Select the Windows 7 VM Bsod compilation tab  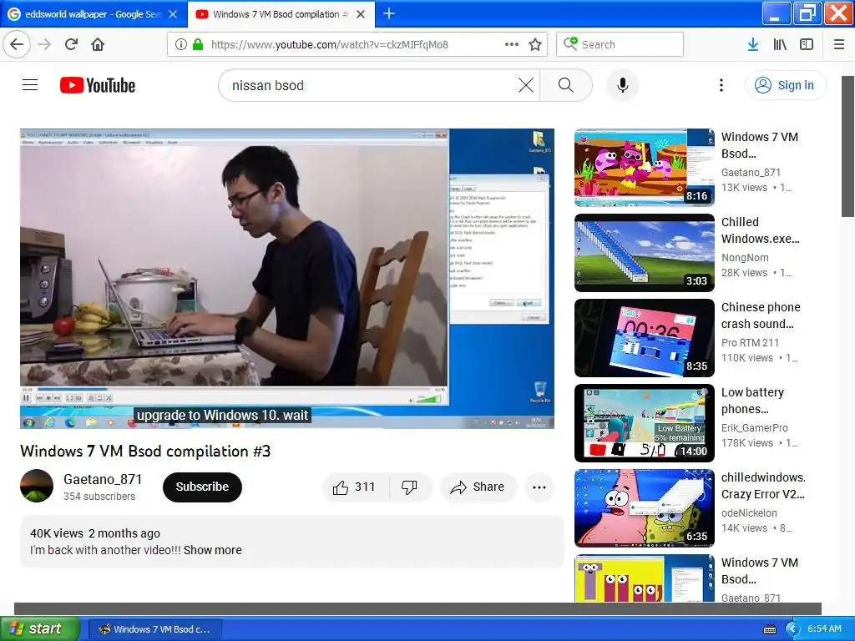point(281,14)
